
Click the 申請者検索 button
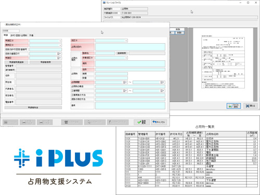point(46,62)
